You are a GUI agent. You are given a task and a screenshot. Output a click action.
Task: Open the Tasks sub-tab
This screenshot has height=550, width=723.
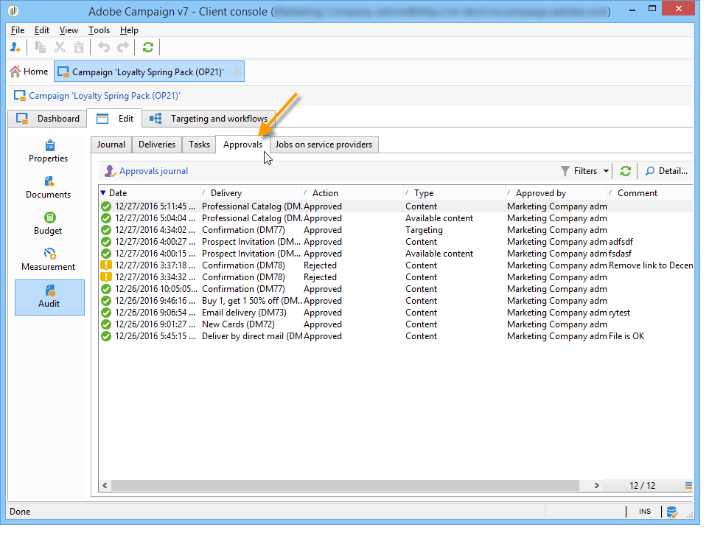[199, 145]
